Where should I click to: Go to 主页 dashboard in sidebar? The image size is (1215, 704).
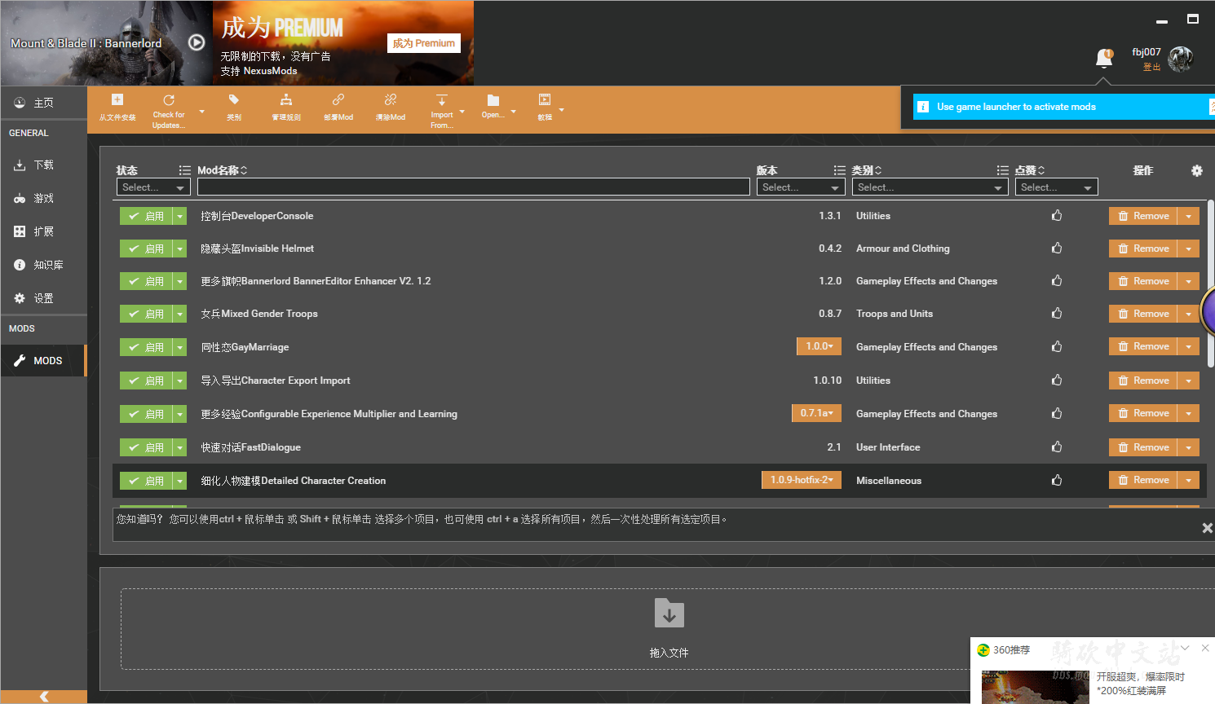tap(44, 103)
